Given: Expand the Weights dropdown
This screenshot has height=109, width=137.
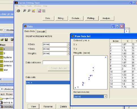Looking at the screenshot, I should [x=68, y=53].
